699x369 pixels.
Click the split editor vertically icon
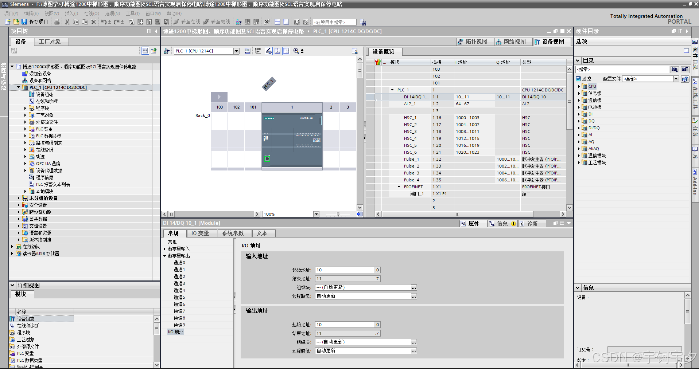pyautogui.click(x=286, y=22)
